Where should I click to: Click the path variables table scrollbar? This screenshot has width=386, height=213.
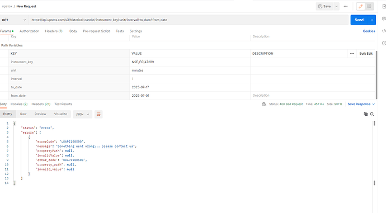(x=376, y=75)
